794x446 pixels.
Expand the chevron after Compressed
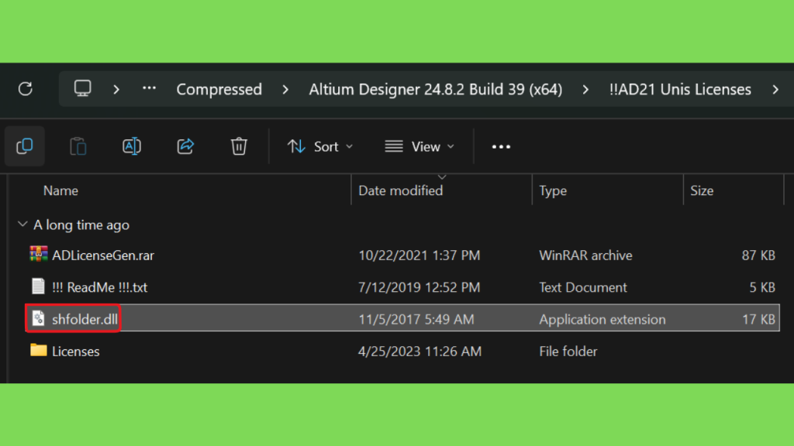coord(285,90)
